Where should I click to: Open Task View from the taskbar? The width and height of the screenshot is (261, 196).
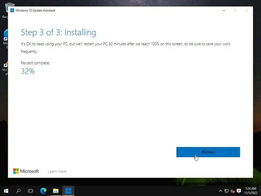[31, 191]
